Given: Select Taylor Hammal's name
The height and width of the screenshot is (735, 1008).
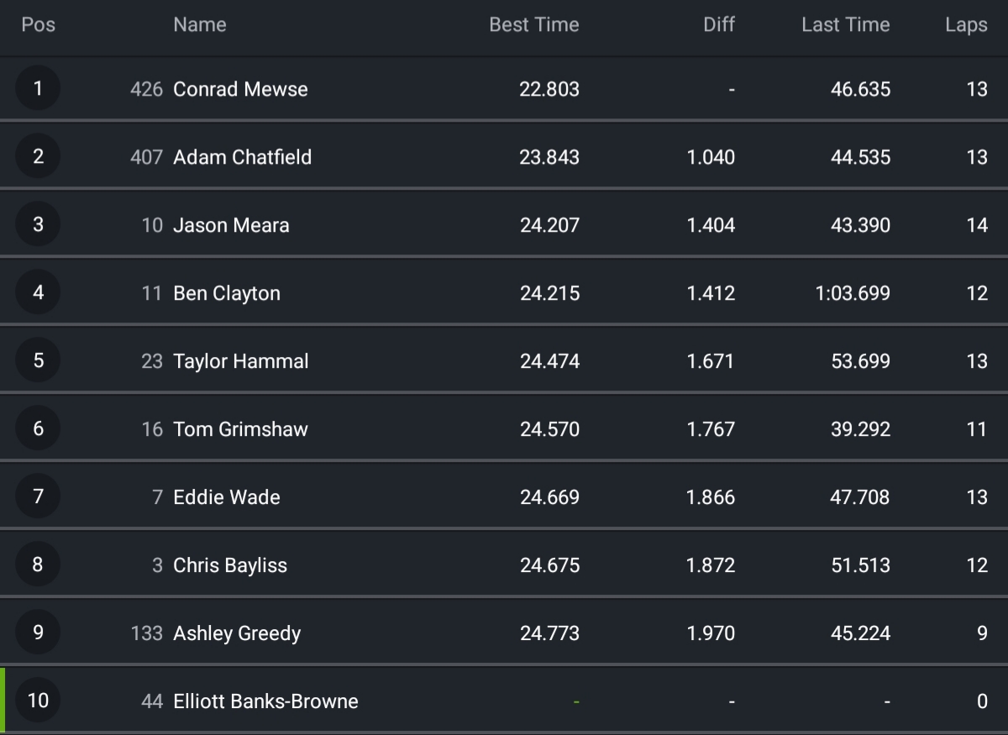Looking at the screenshot, I should 240,361.
